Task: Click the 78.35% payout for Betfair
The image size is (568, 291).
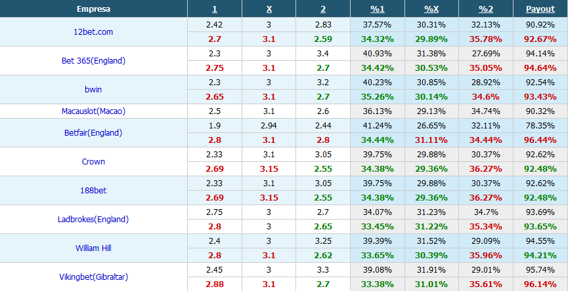Action: pyautogui.click(x=540, y=126)
